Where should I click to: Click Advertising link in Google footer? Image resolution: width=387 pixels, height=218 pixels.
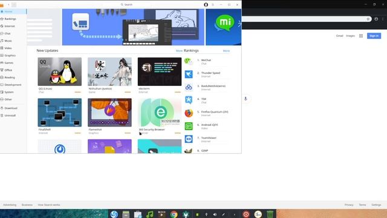10,205
